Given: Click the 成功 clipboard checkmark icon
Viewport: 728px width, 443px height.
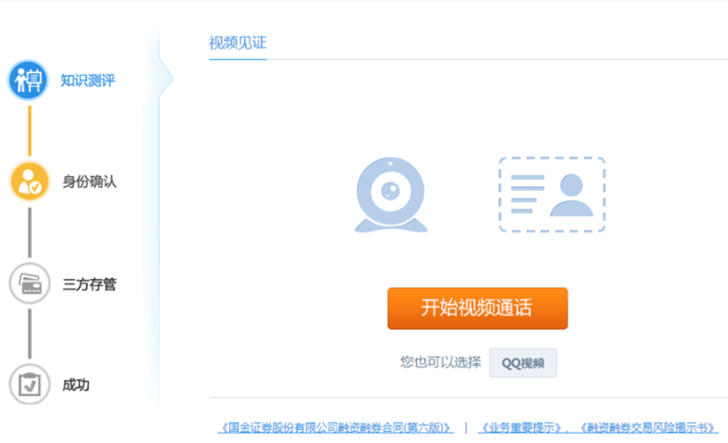Looking at the screenshot, I should [29, 384].
